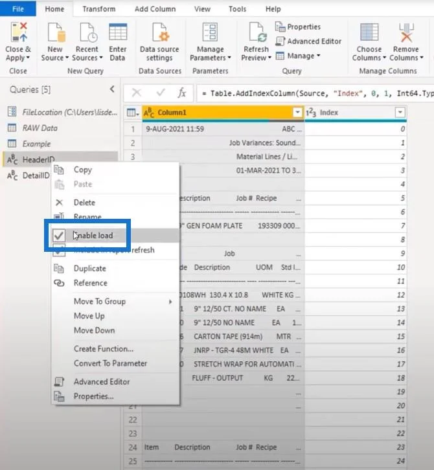Click the Choose Columns icon

tap(369, 32)
